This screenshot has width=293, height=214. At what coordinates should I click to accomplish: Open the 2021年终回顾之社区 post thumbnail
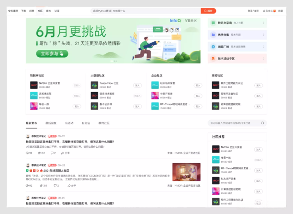click(186, 172)
